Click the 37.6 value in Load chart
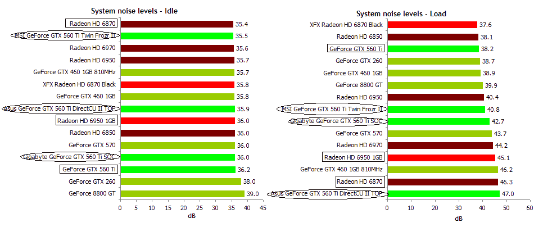The height and width of the screenshot is (227, 534). (485, 25)
